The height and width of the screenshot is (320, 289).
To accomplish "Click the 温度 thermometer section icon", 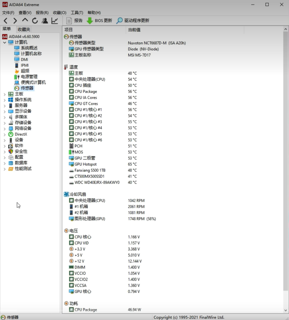I will point(66,67).
